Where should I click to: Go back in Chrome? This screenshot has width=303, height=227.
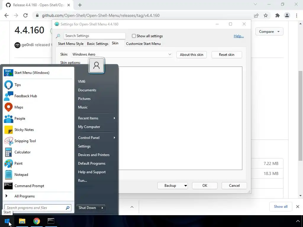7,15
